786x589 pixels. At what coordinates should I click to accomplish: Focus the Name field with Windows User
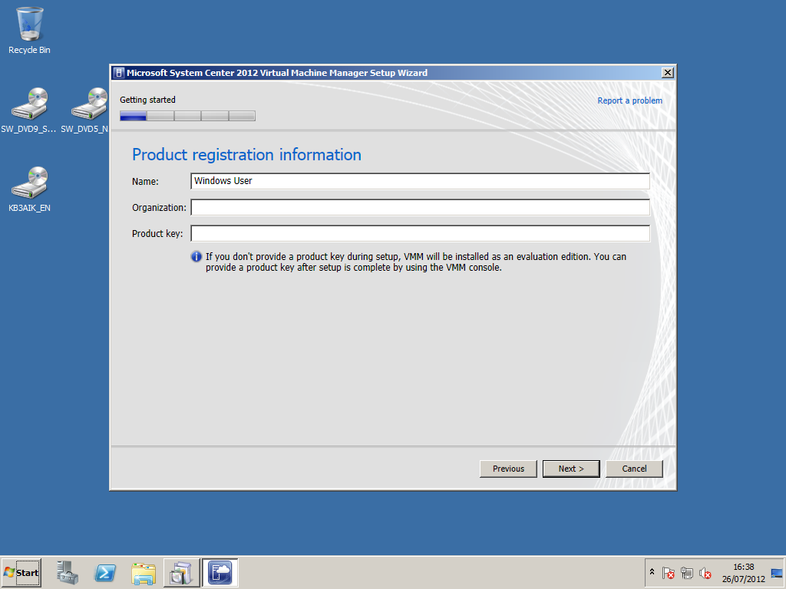coord(420,181)
